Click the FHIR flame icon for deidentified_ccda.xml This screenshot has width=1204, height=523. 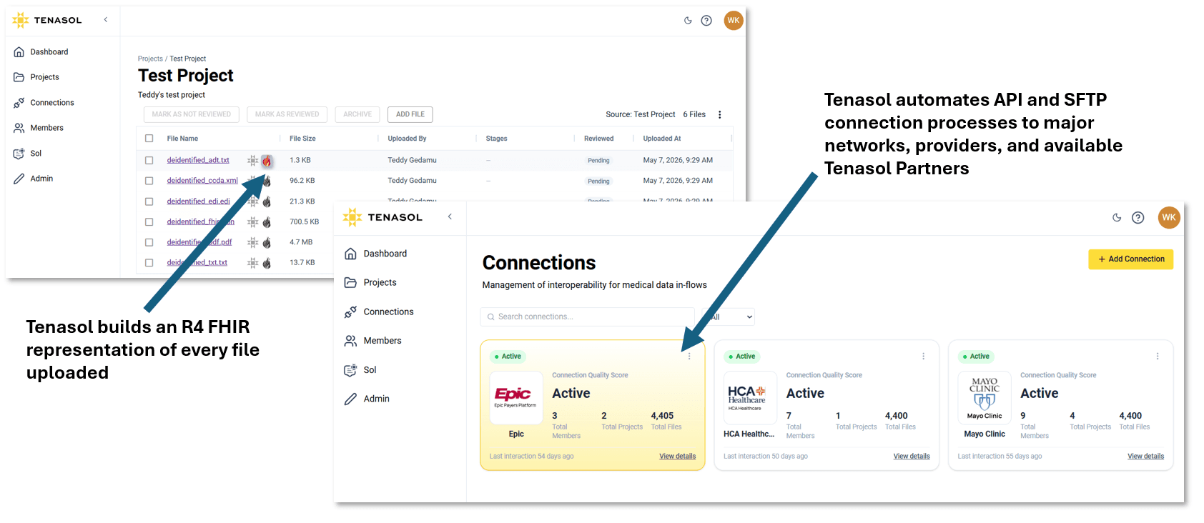click(267, 181)
